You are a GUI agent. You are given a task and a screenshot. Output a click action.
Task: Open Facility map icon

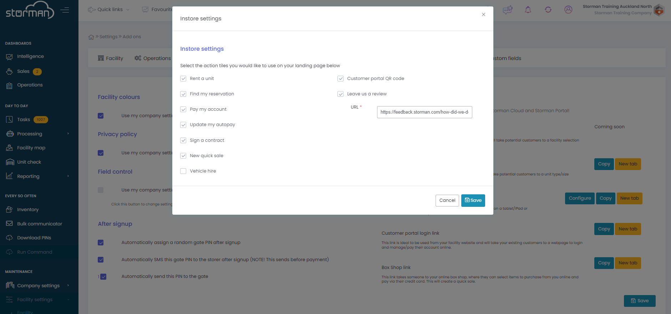point(10,148)
